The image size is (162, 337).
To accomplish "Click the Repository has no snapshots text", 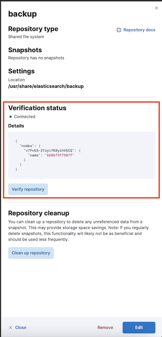I will [36, 58].
